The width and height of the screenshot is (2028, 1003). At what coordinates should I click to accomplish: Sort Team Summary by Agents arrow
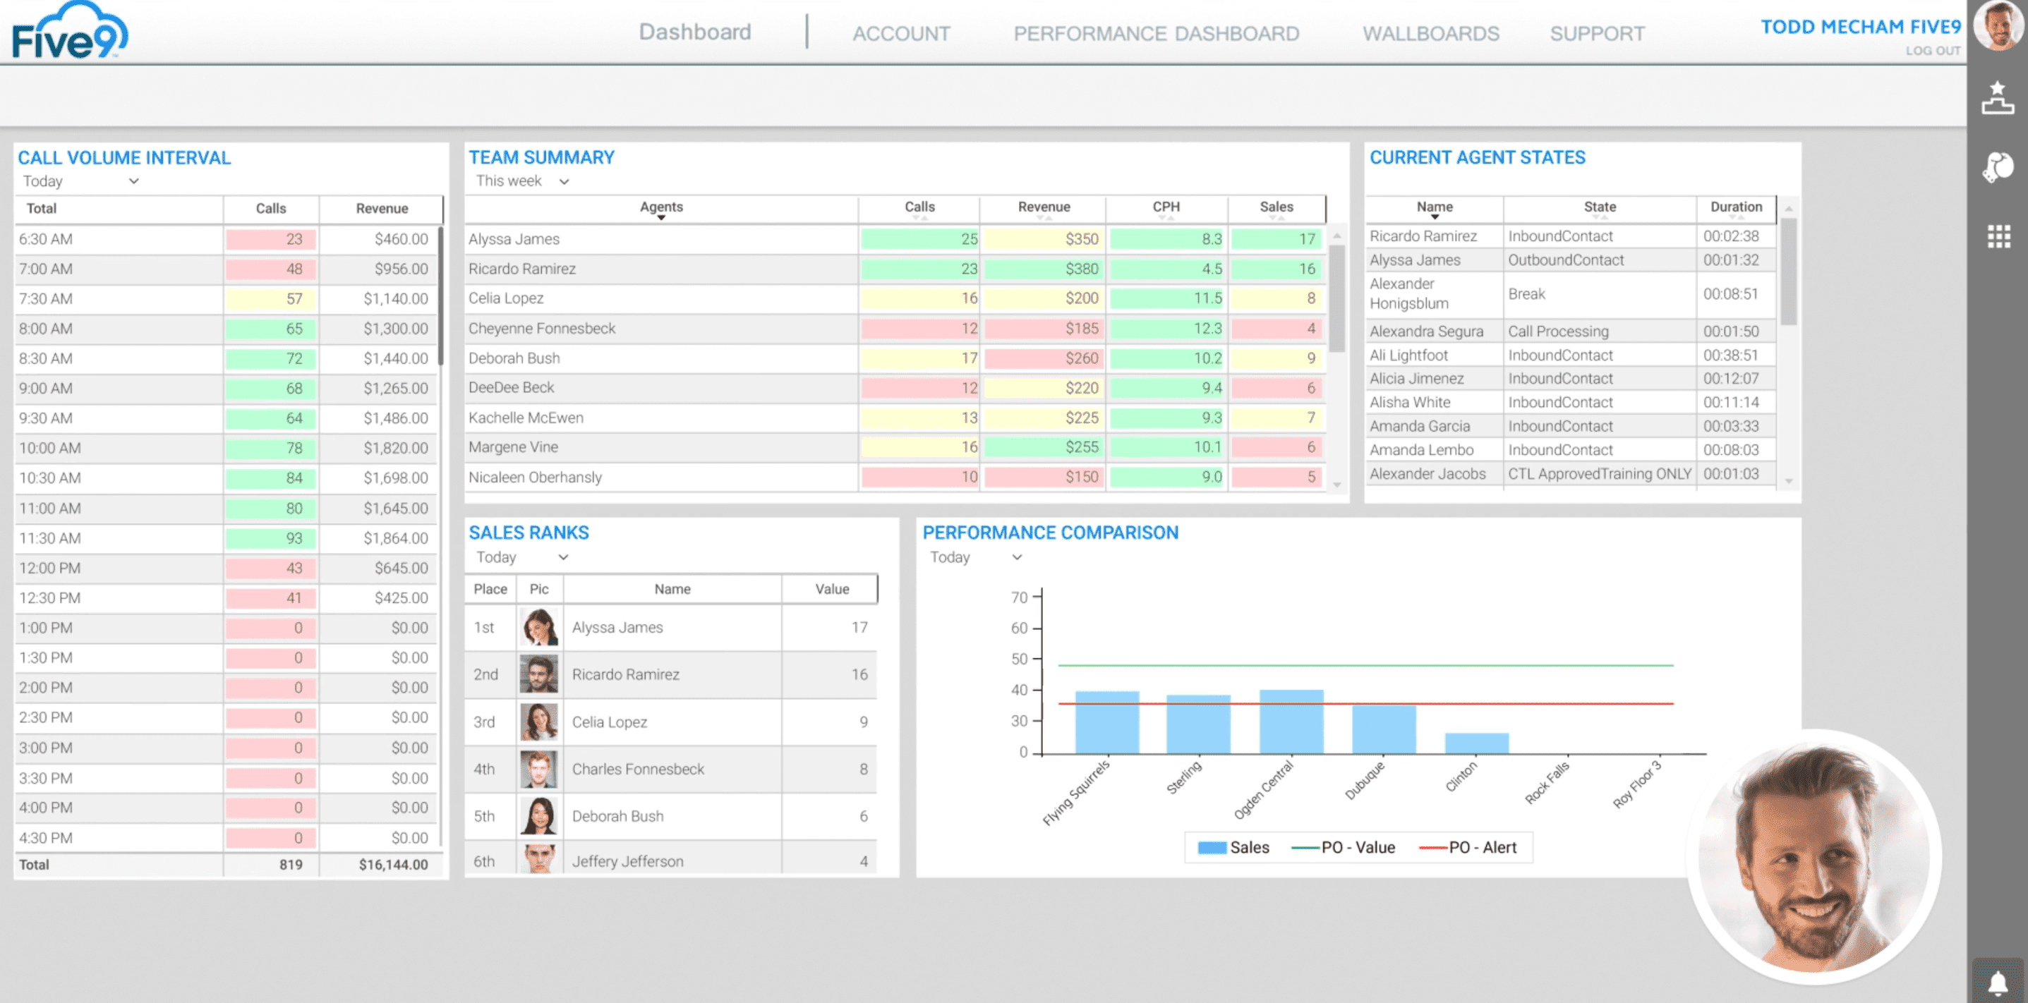click(660, 217)
